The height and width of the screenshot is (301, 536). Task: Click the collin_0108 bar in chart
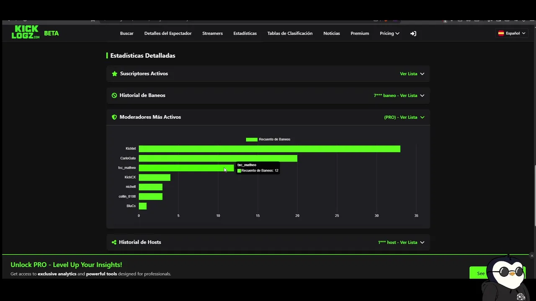pyautogui.click(x=150, y=196)
